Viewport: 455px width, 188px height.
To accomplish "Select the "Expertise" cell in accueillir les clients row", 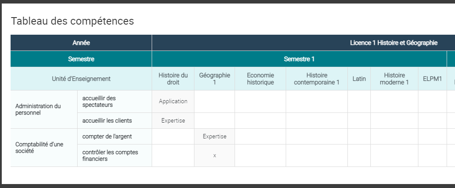I will click(x=173, y=120).
